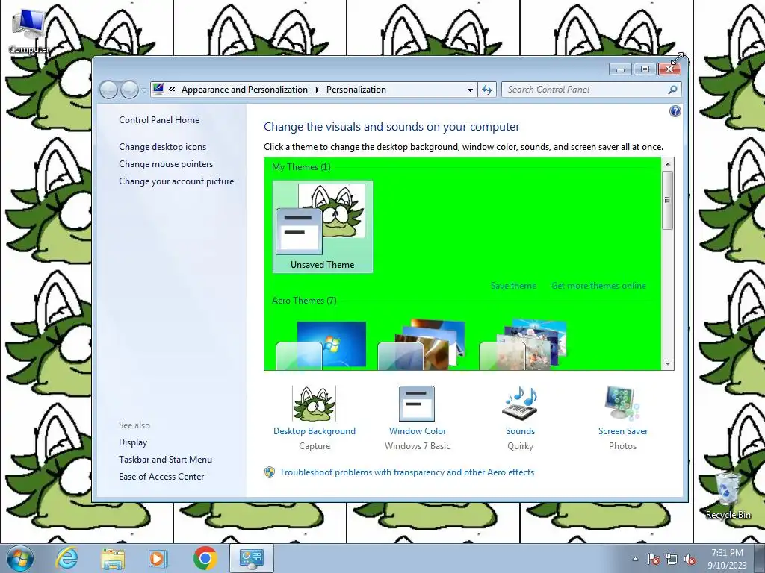This screenshot has height=573, width=765.
Task: Open Control Panel Home link
Action: [x=159, y=120]
